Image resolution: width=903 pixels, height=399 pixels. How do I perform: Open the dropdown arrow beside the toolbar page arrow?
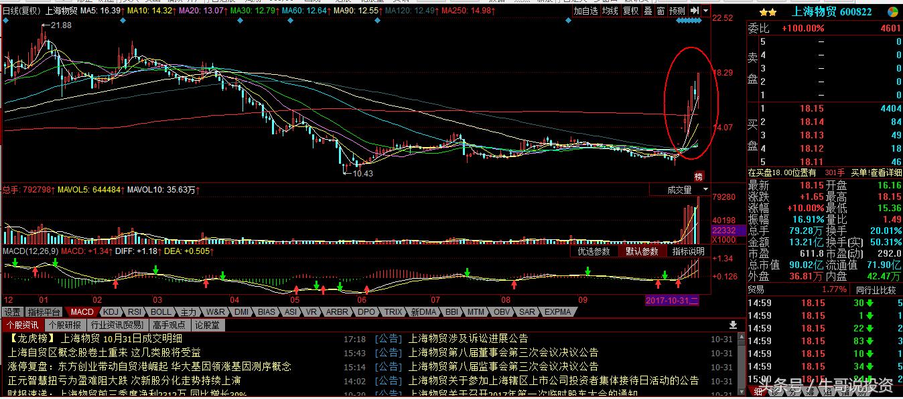tap(705, 11)
